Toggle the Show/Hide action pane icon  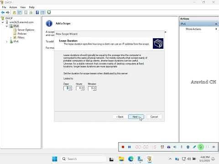point(43,13)
